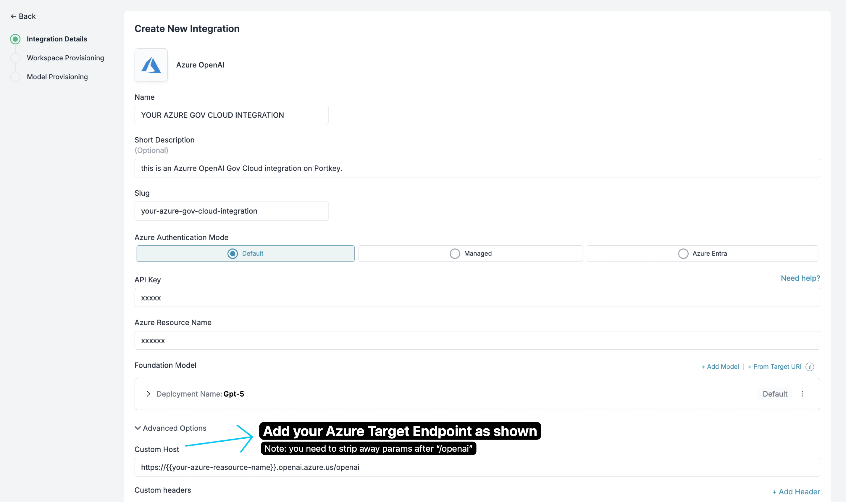Open the info tooltip beside From Target URI
Screen dimensions: 846x502
pos(810,367)
